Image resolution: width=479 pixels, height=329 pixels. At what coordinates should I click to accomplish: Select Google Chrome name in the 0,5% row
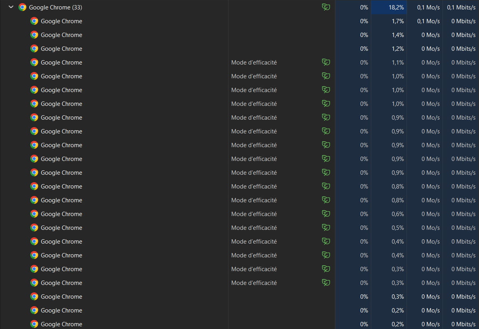[61, 228]
